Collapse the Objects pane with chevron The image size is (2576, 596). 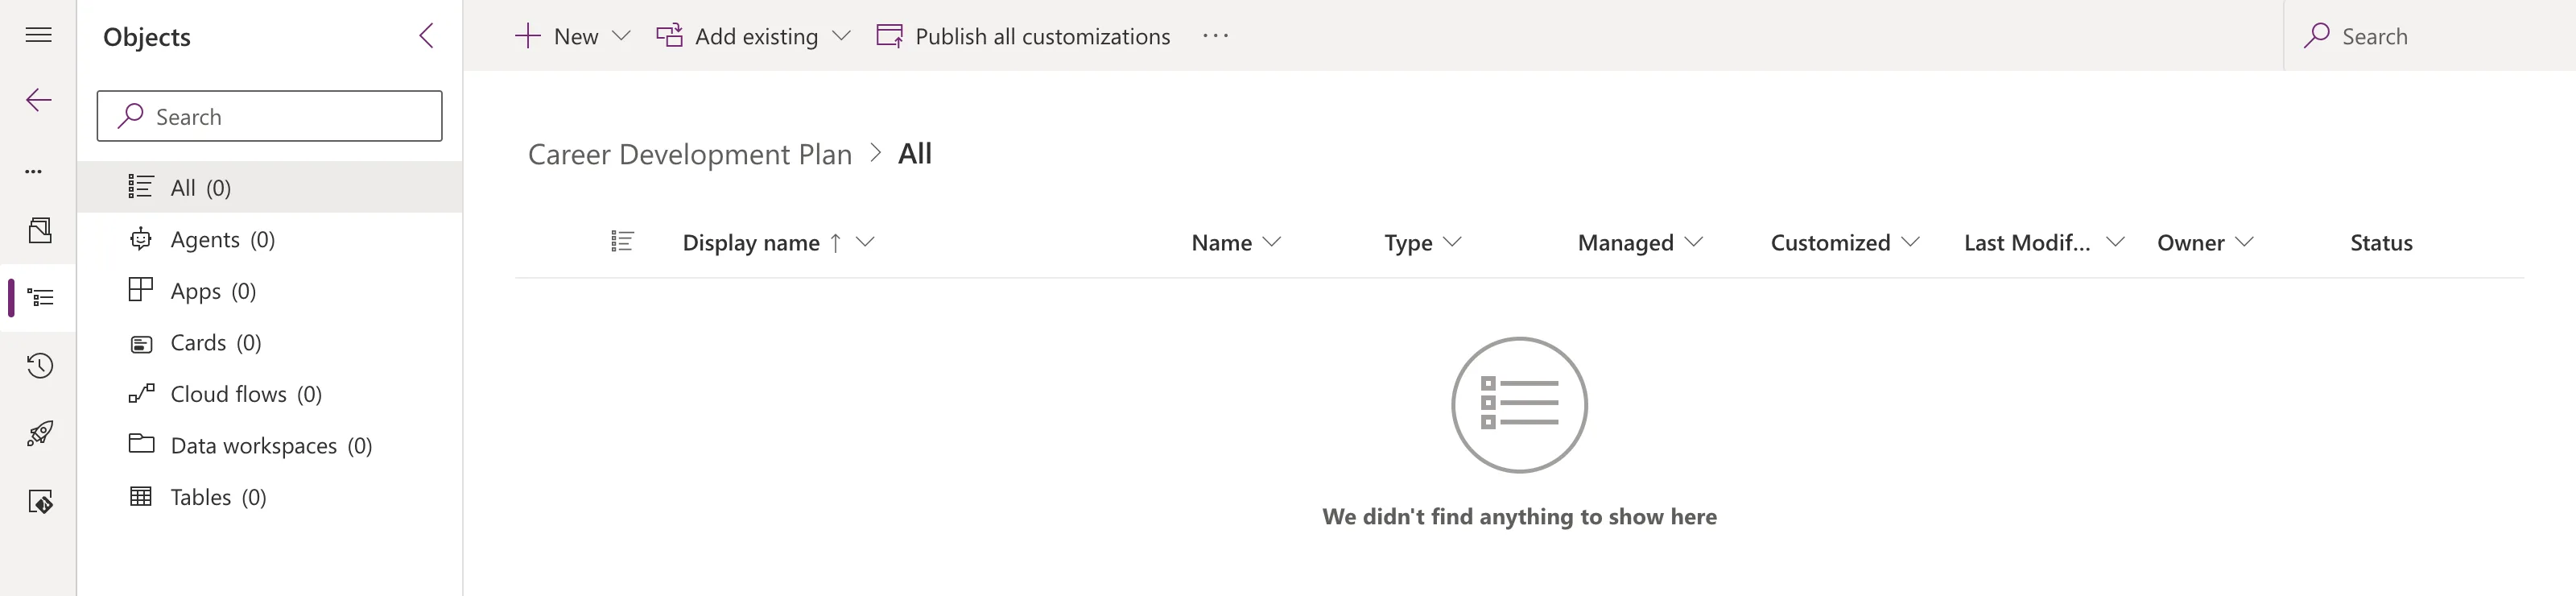click(x=427, y=36)
